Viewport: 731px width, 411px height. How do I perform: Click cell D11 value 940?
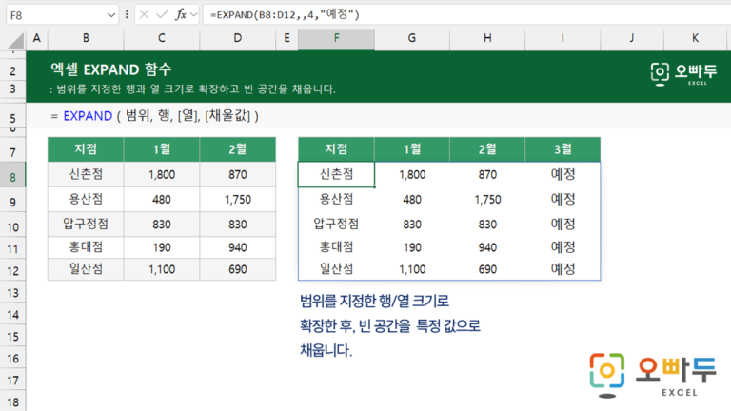pyautogui.click(x=238, y=247)
